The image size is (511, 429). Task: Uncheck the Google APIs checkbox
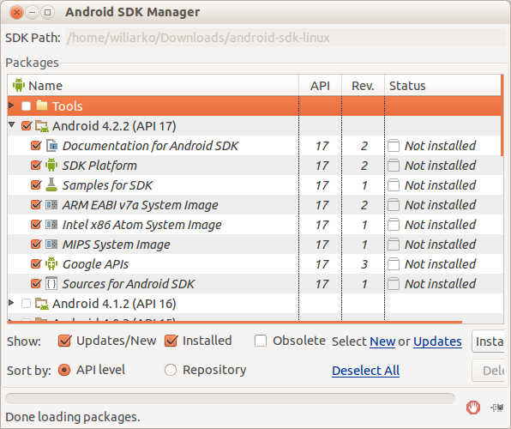coord(36,263)
